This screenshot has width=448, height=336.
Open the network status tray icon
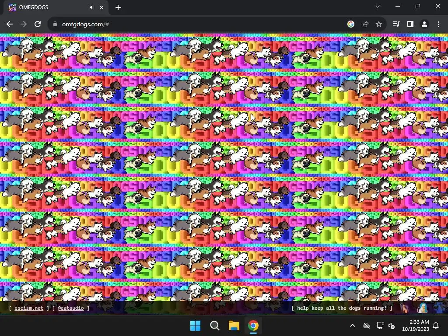click(380, 325)
